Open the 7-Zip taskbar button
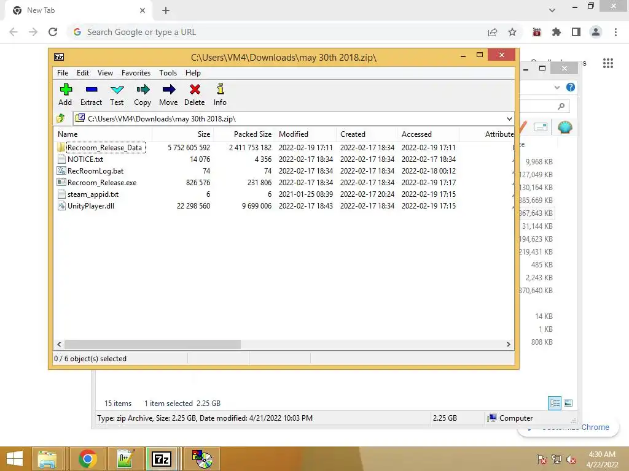This screenshot has width=629, height=471. click(x=162, y=459)
